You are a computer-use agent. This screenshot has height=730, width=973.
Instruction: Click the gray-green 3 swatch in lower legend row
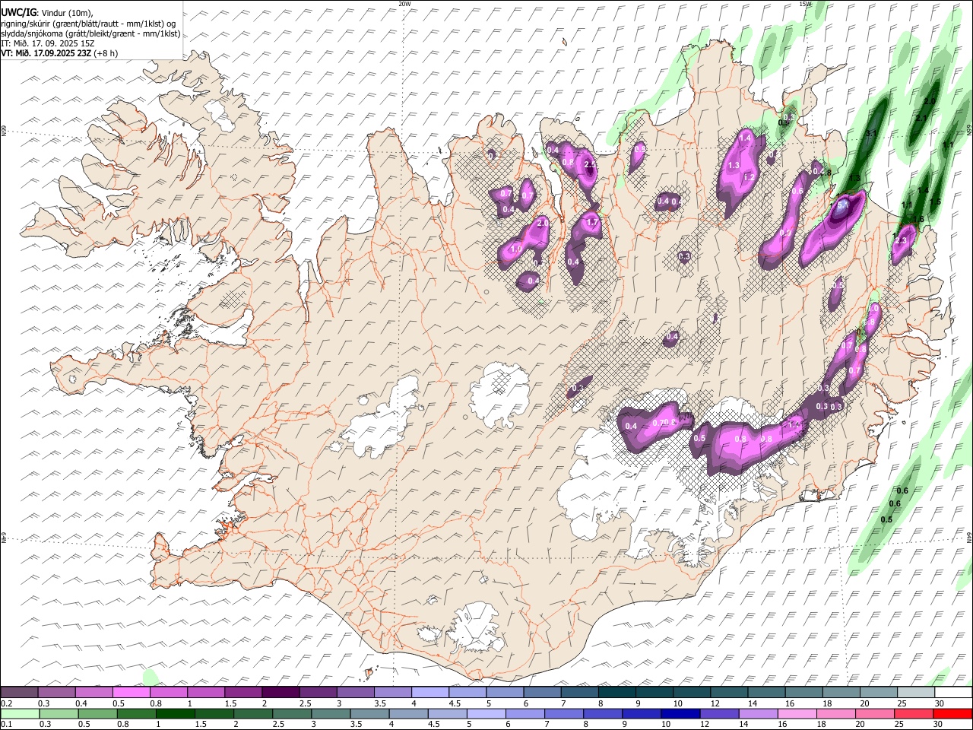click(331, 713)
